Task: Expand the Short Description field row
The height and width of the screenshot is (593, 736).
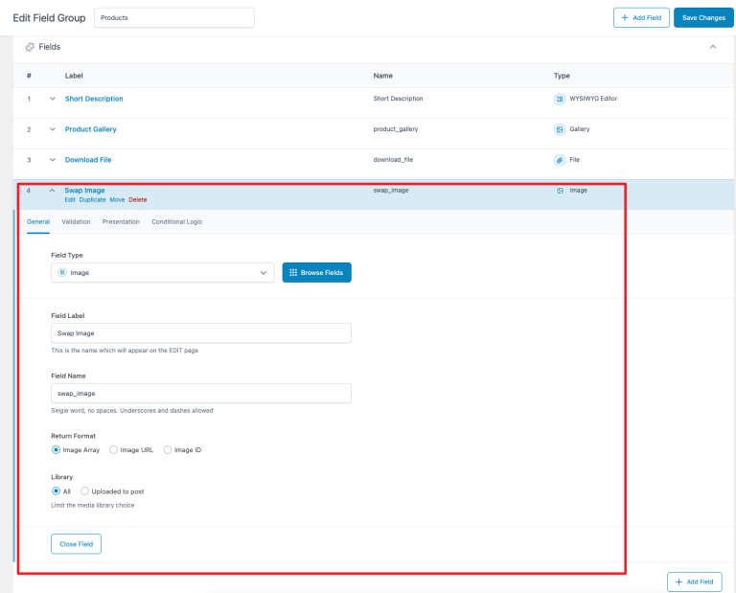Action: click(53, 99)
